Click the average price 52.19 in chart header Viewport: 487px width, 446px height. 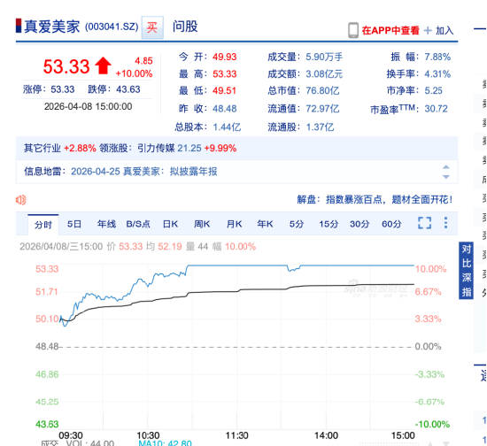point(170,247)
